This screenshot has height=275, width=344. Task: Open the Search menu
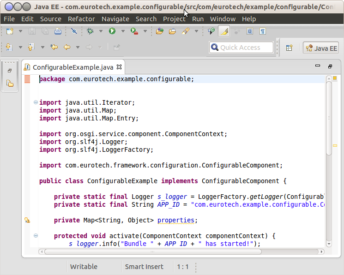pos(146,19)
